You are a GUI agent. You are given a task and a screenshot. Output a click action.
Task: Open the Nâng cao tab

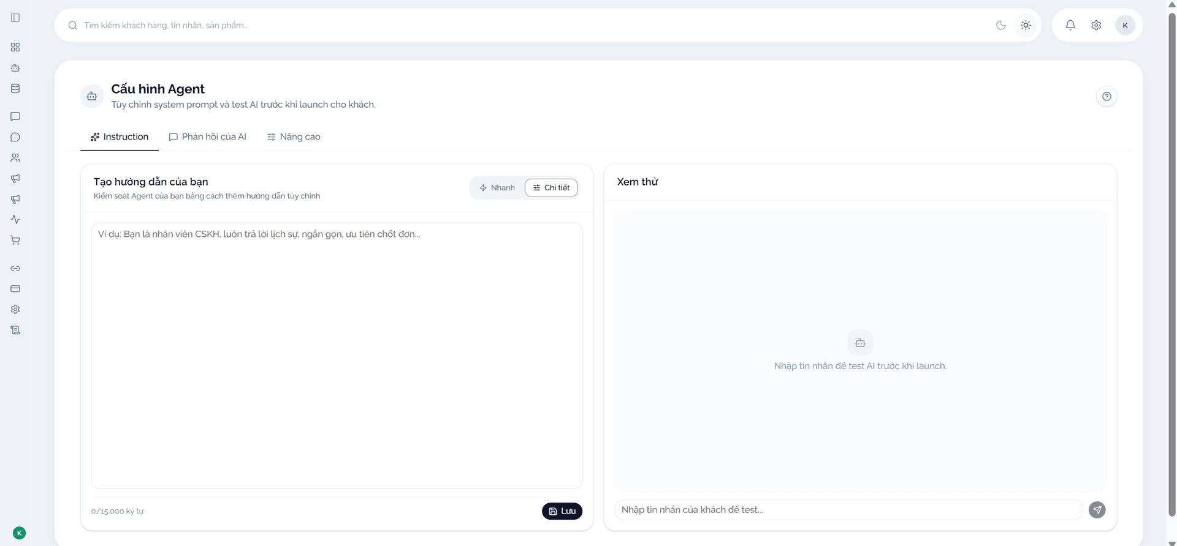coord(294,136)
